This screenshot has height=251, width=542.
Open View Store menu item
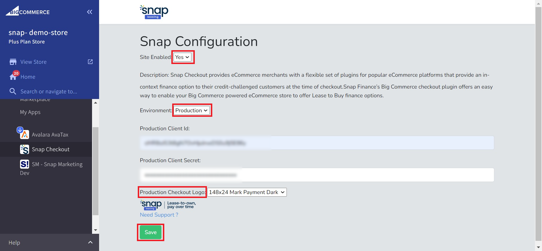pyautogui.click(x=33, y=62)
